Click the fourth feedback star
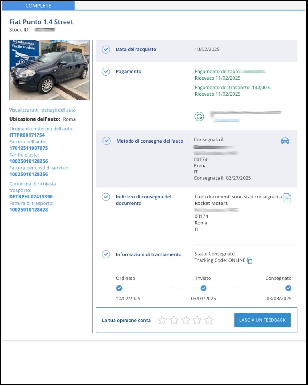 coord(197,320)
